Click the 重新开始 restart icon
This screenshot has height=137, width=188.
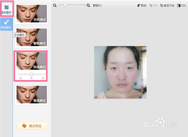(162, 6)
